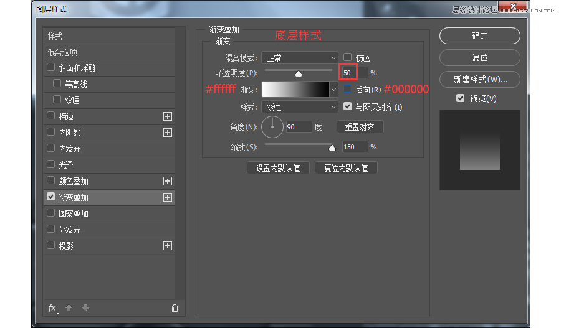Screen dimensions: 561x328
Task: Click the angle dial control
Action: click(x=272, y=127)
